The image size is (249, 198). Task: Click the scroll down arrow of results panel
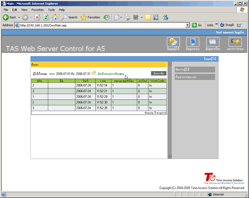169,156
